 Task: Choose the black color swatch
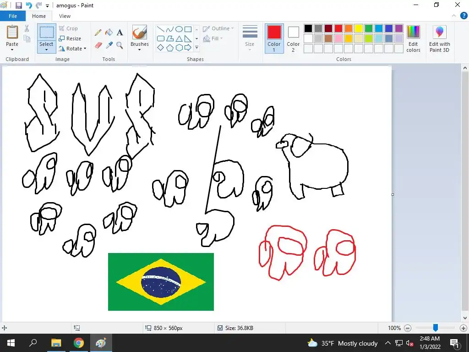tap(308, 28)
